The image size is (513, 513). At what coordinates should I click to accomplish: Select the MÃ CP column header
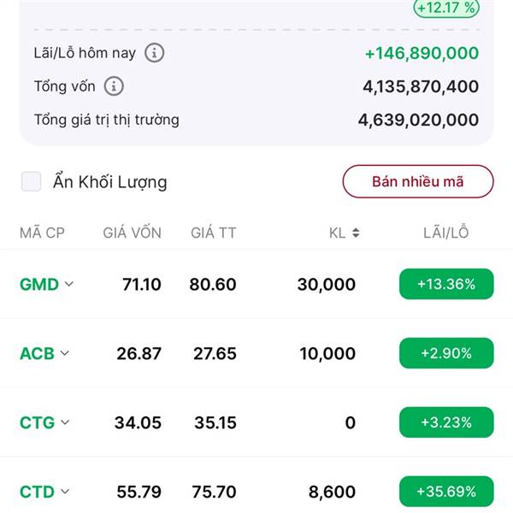pos(42,233)
